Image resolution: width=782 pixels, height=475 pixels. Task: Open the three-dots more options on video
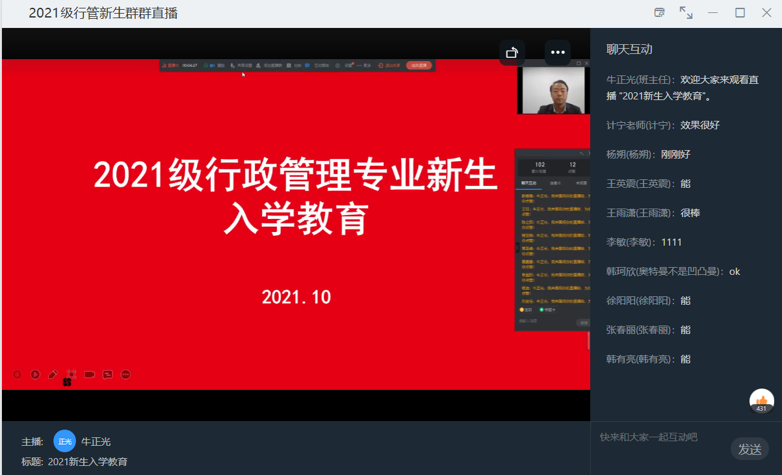tap(557, 53)
